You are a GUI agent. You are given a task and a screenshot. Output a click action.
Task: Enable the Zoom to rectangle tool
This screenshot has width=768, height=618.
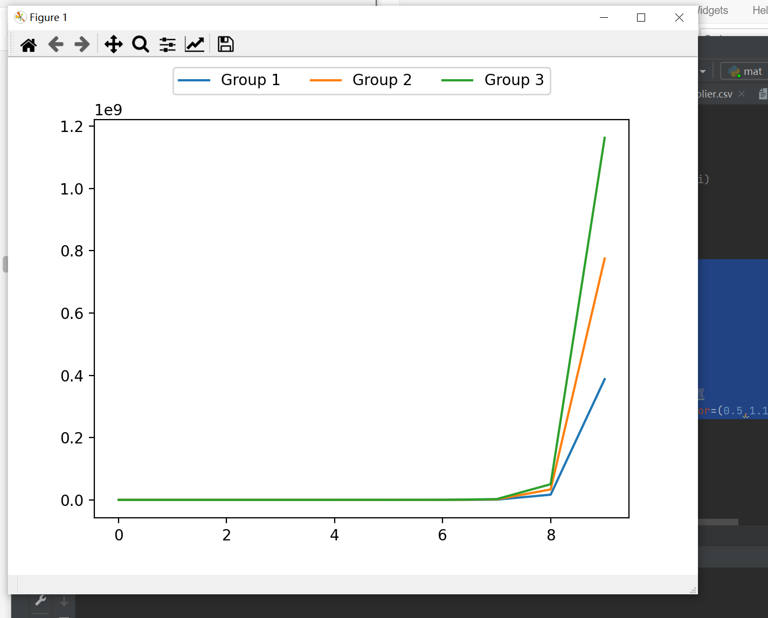140,44
